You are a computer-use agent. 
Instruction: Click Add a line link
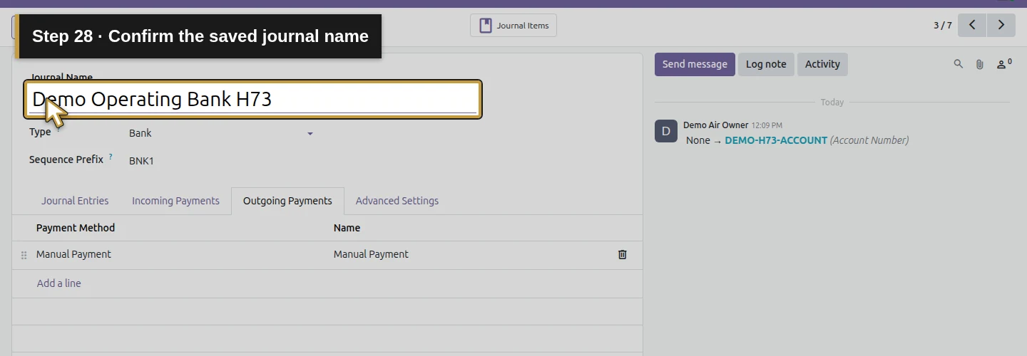[59, 283]
